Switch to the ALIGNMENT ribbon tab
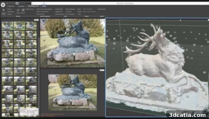Screen dimensions: 209x119 click(x=21, y=6)
